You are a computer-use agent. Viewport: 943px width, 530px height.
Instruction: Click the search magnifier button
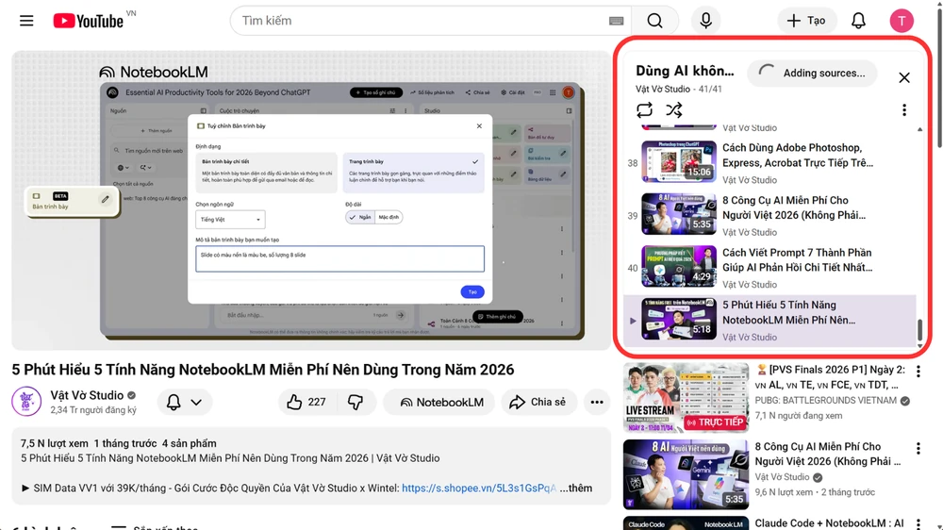[x=654, y=21]
